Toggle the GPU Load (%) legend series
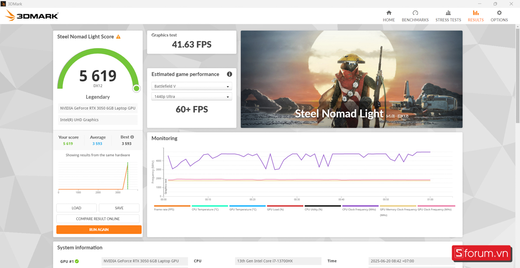The image size is (520, 268). (285, 208)
